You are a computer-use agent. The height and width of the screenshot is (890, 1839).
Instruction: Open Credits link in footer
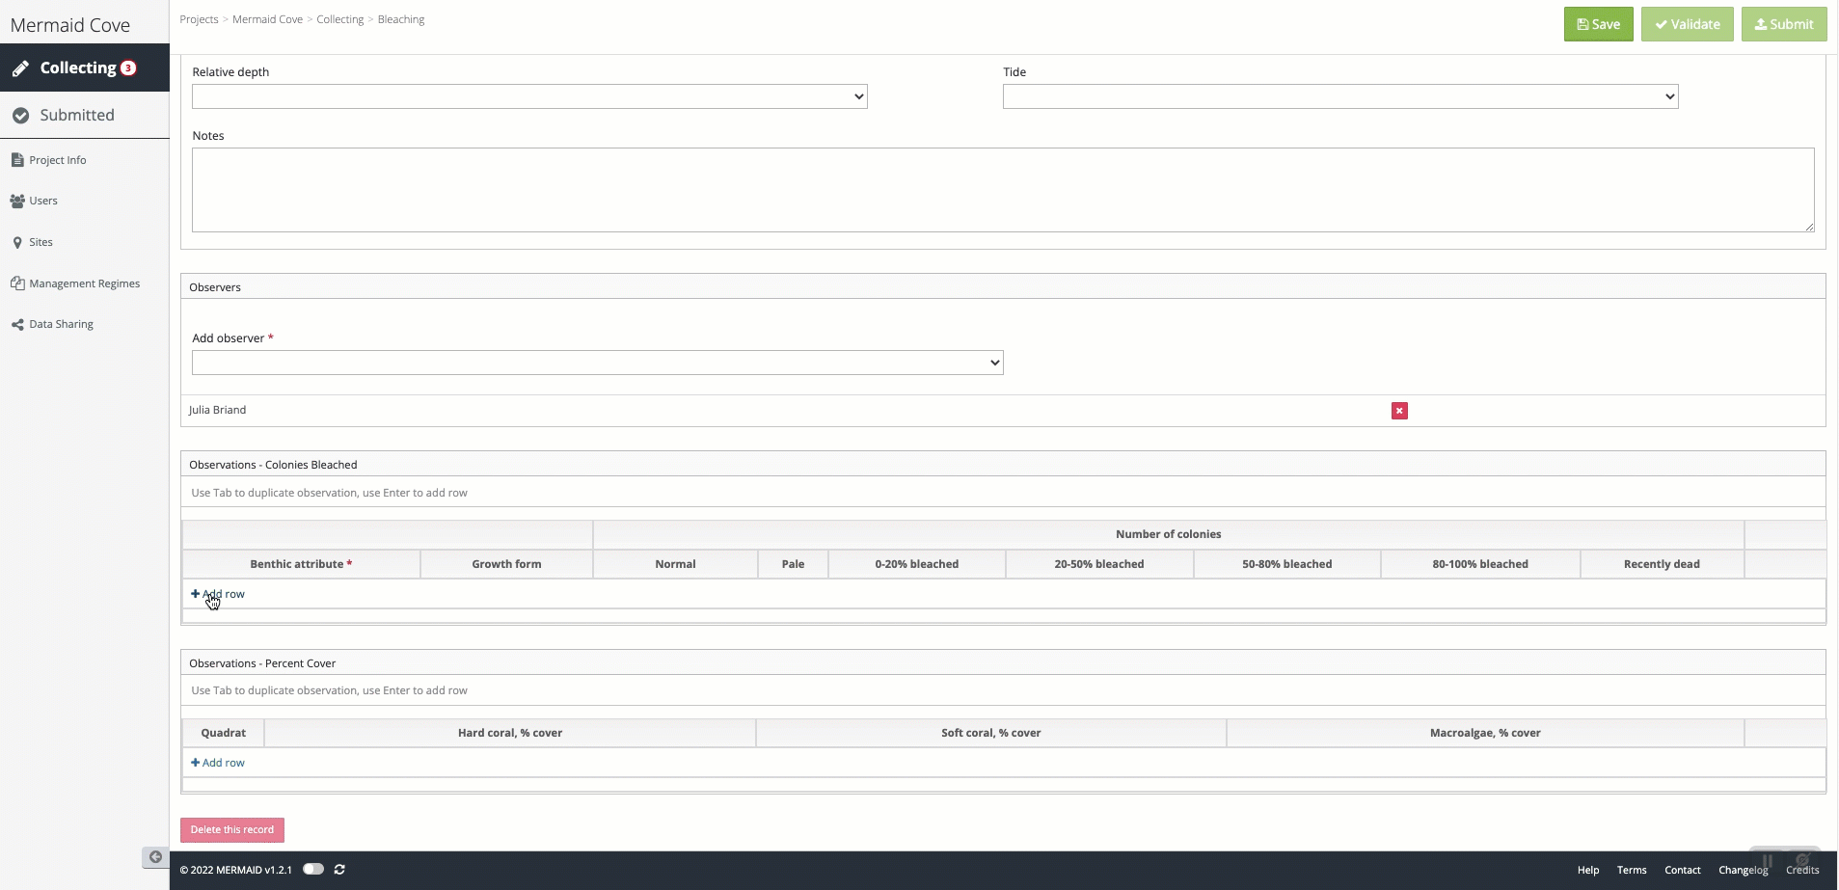pyautogui.click(x=1802, y=870)
